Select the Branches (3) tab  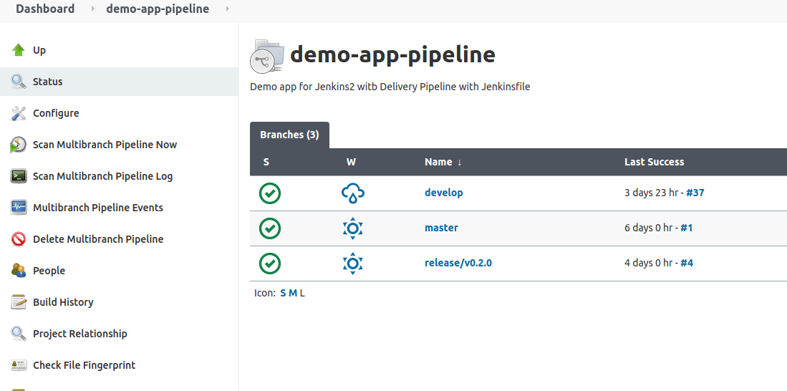289,135
